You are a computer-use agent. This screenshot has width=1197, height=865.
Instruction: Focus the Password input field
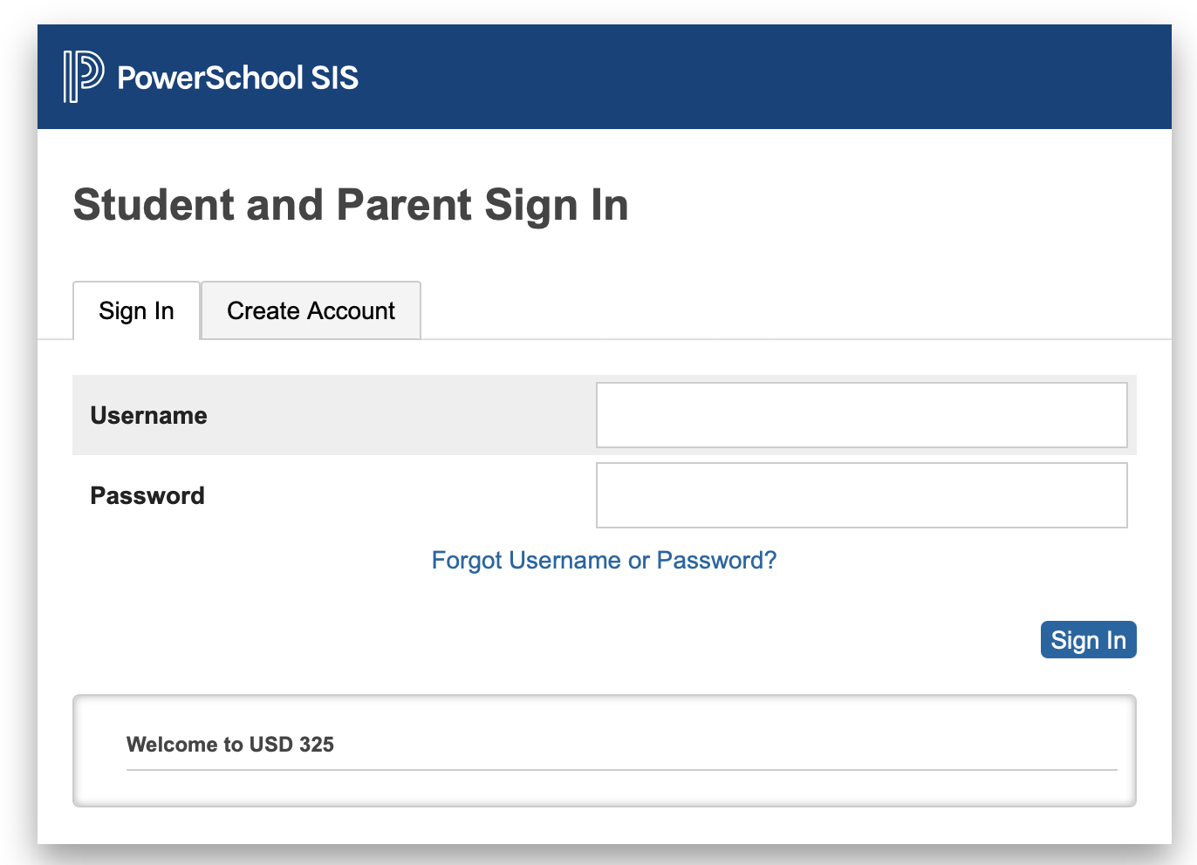[x=862, y=495]
